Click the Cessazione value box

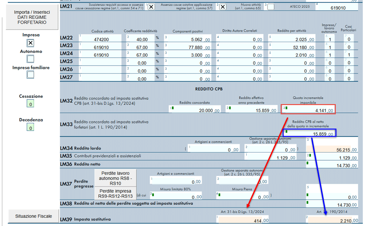31,104
